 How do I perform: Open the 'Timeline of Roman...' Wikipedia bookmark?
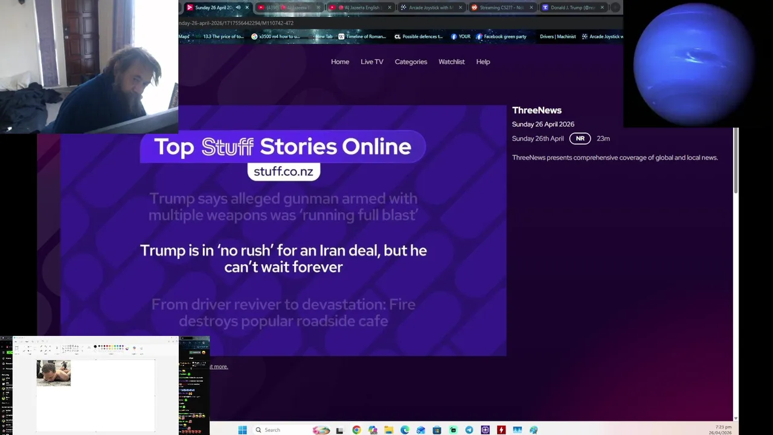[362, 36]
